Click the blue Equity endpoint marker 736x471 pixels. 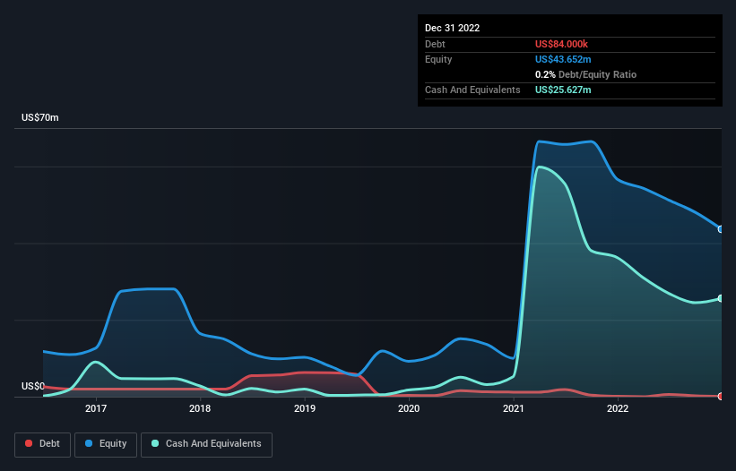point(721,229)
